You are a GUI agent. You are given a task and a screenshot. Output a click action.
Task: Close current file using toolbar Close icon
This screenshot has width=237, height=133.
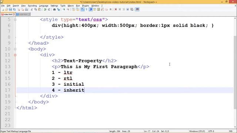(19, 9)
